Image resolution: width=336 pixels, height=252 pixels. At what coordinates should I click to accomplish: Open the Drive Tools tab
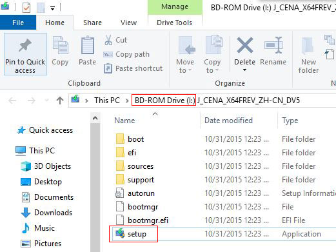click(x=174, y=23)
